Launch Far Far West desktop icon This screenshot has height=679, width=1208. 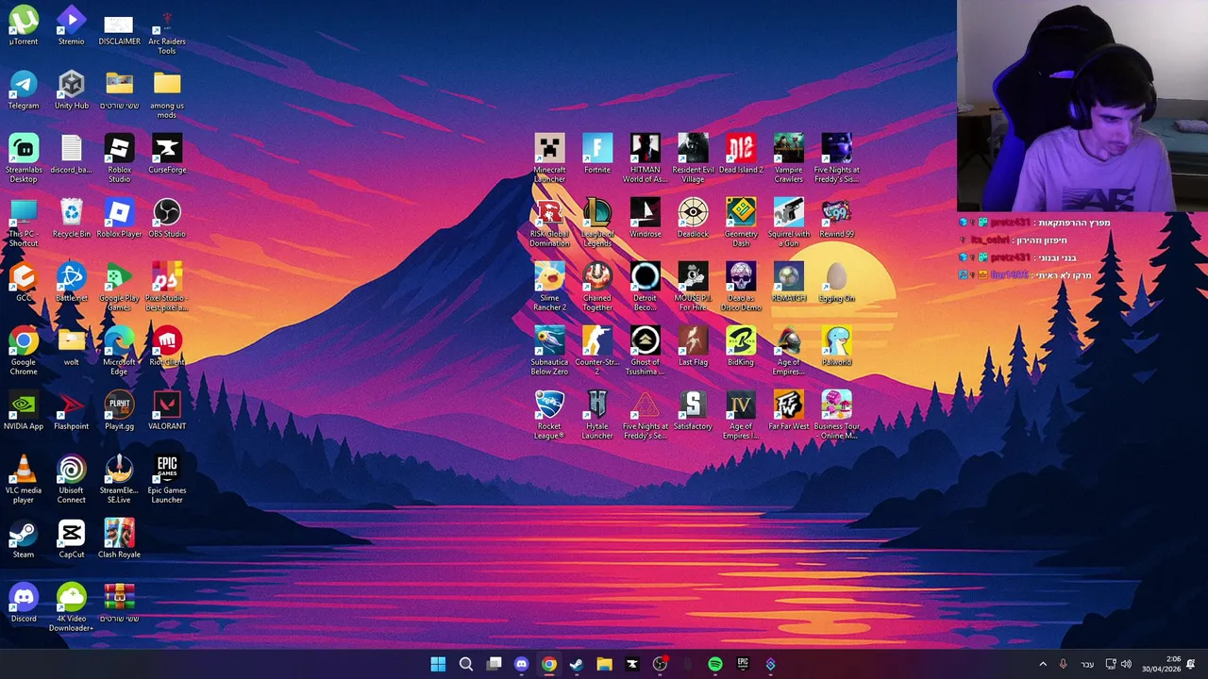(x=788, y=410)
